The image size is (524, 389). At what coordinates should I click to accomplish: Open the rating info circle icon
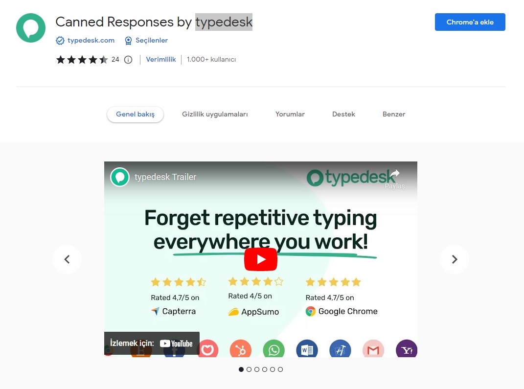(x=128, y=60)
